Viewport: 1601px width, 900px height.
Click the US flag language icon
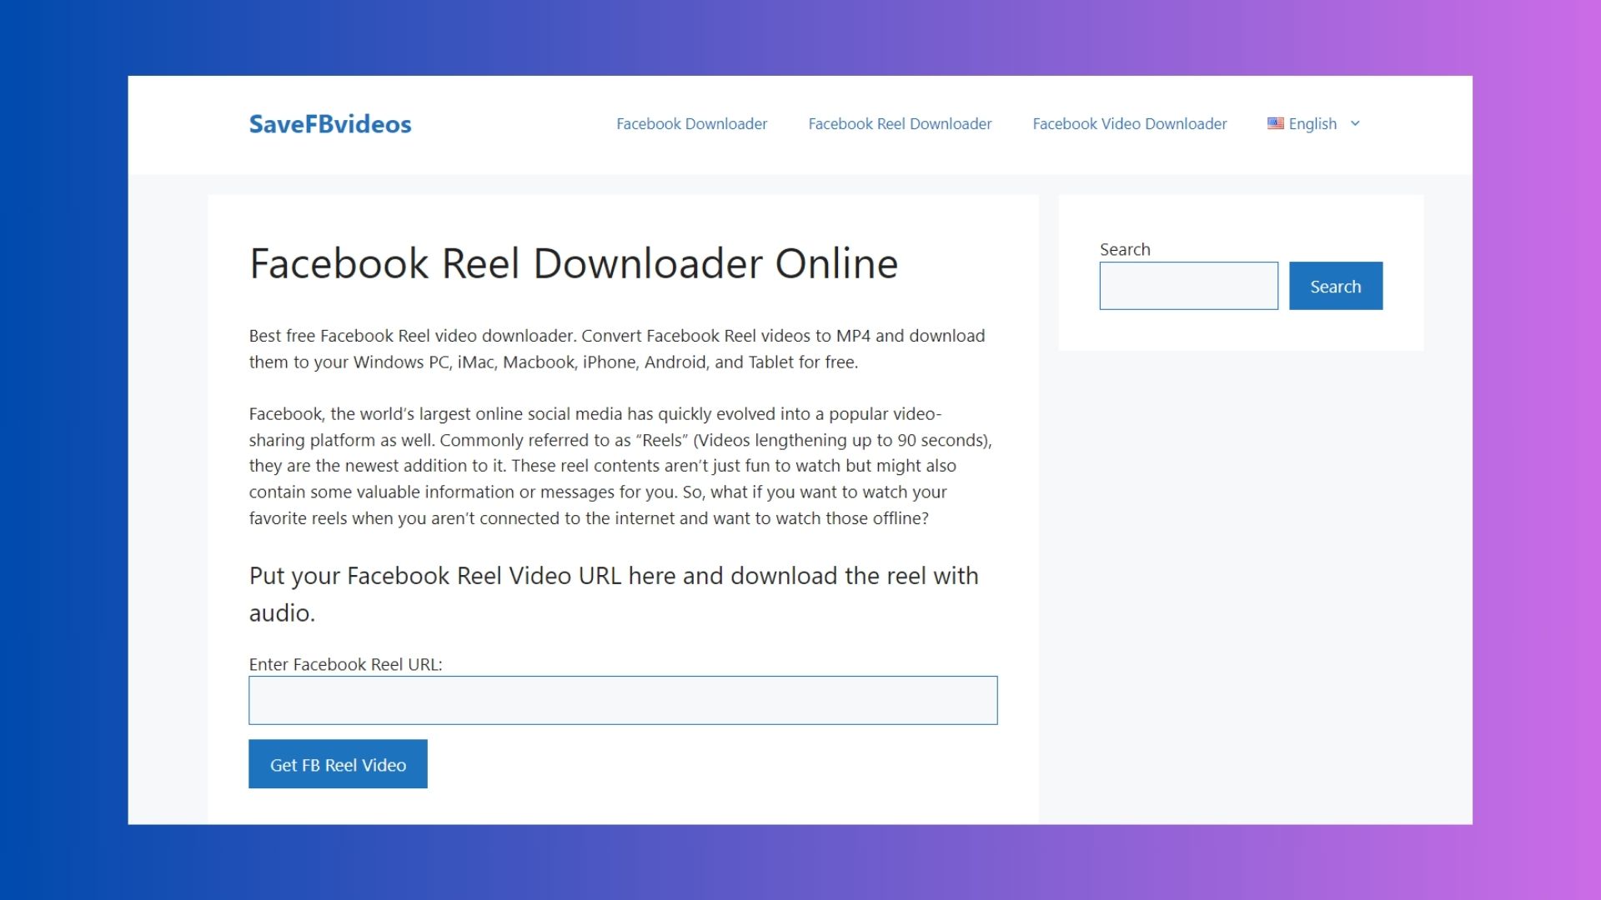click(x=1275, y=123)
